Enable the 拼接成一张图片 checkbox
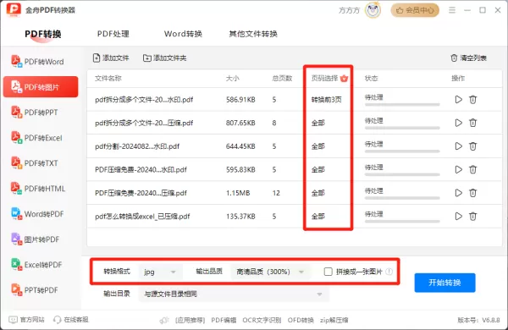 pos(329,272)
